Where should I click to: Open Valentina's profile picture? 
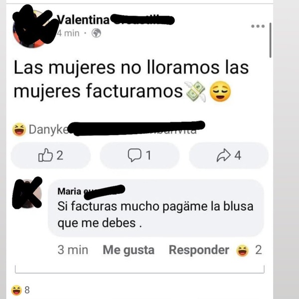(32, 28)
